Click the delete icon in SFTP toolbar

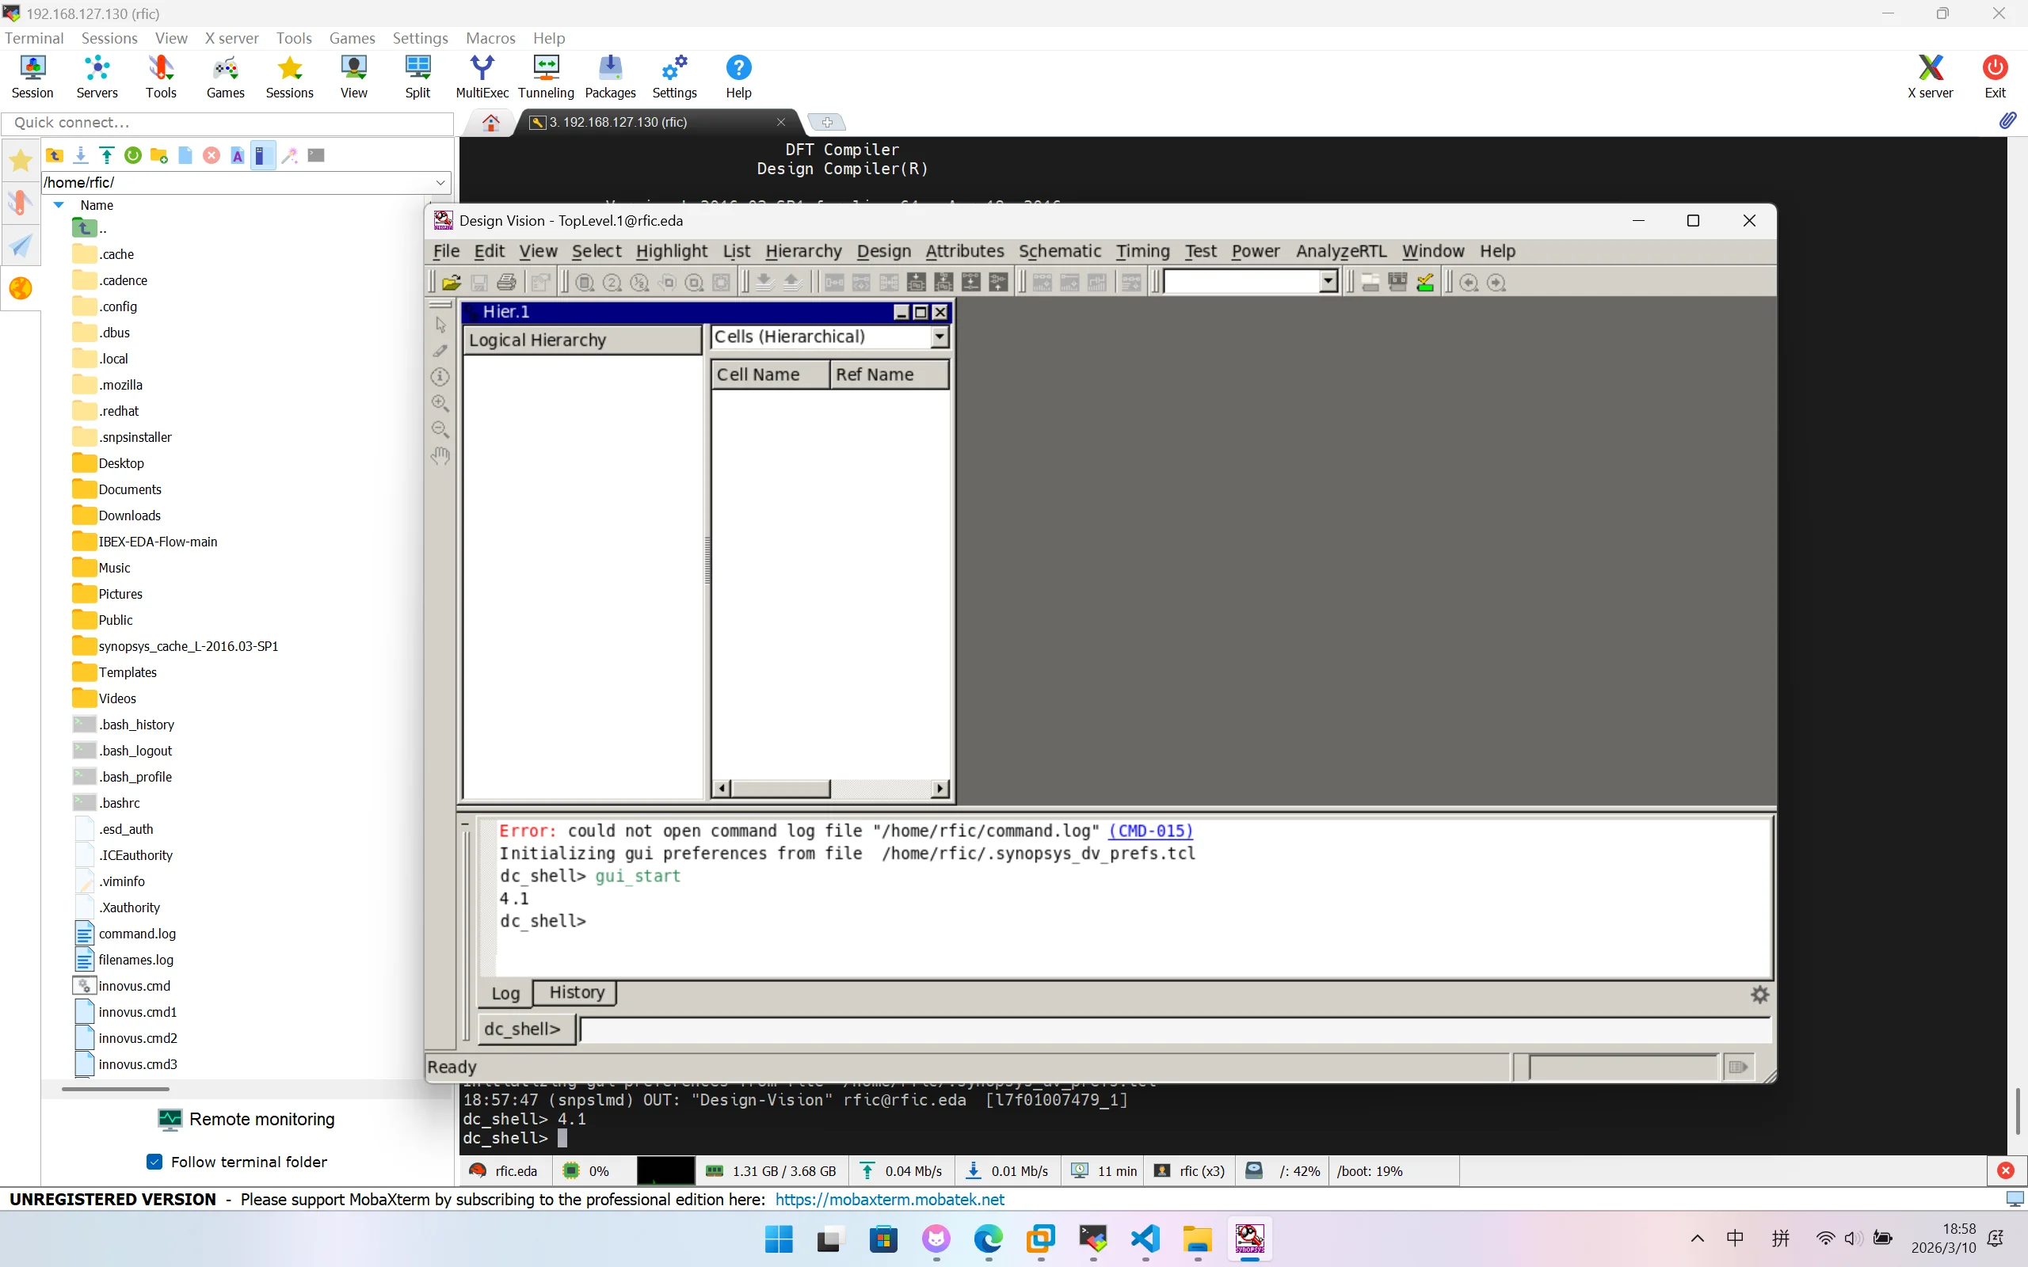212,155
